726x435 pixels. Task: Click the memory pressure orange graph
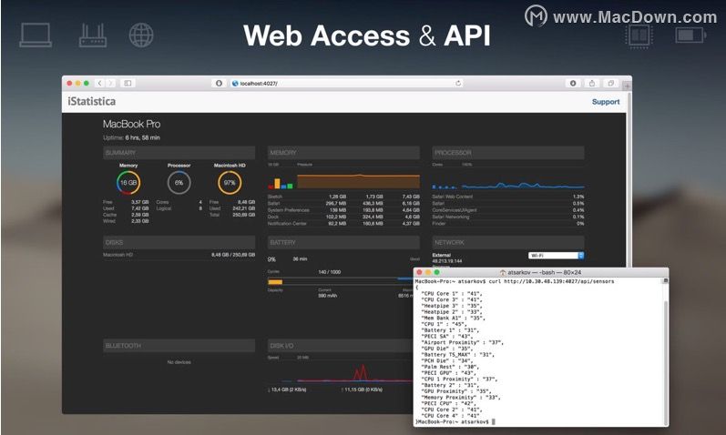(358, 181)
